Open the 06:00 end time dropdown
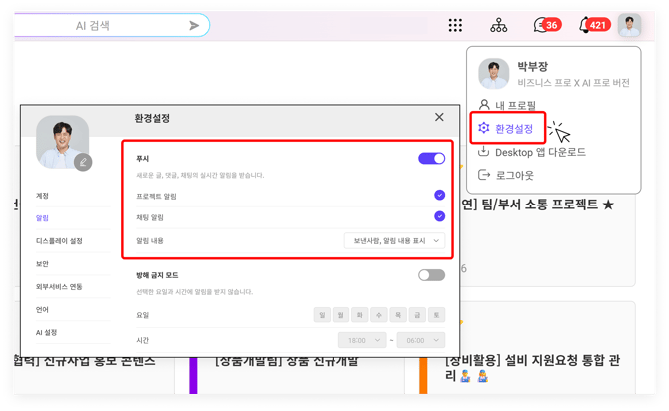This screenshot has width=669, height=411. tap(422, 339)
